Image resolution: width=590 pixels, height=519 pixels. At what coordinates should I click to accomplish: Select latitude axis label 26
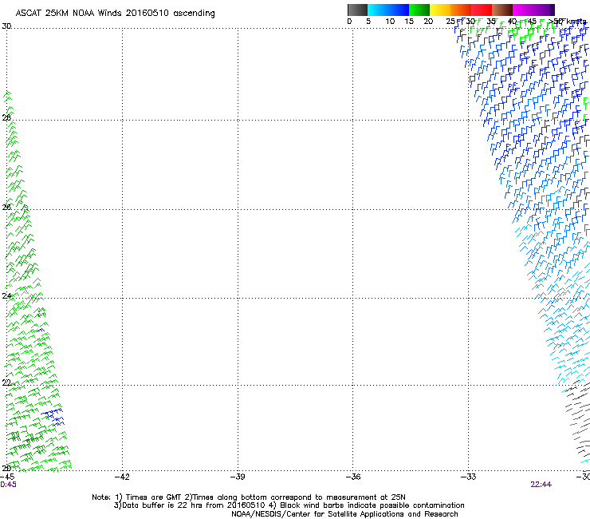pos(6,207)
